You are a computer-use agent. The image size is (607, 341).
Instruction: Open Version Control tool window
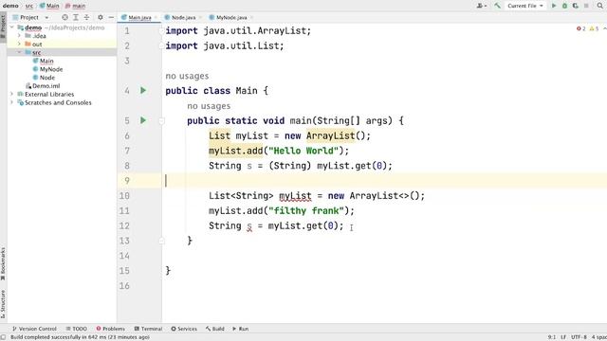tap(34, 329)
